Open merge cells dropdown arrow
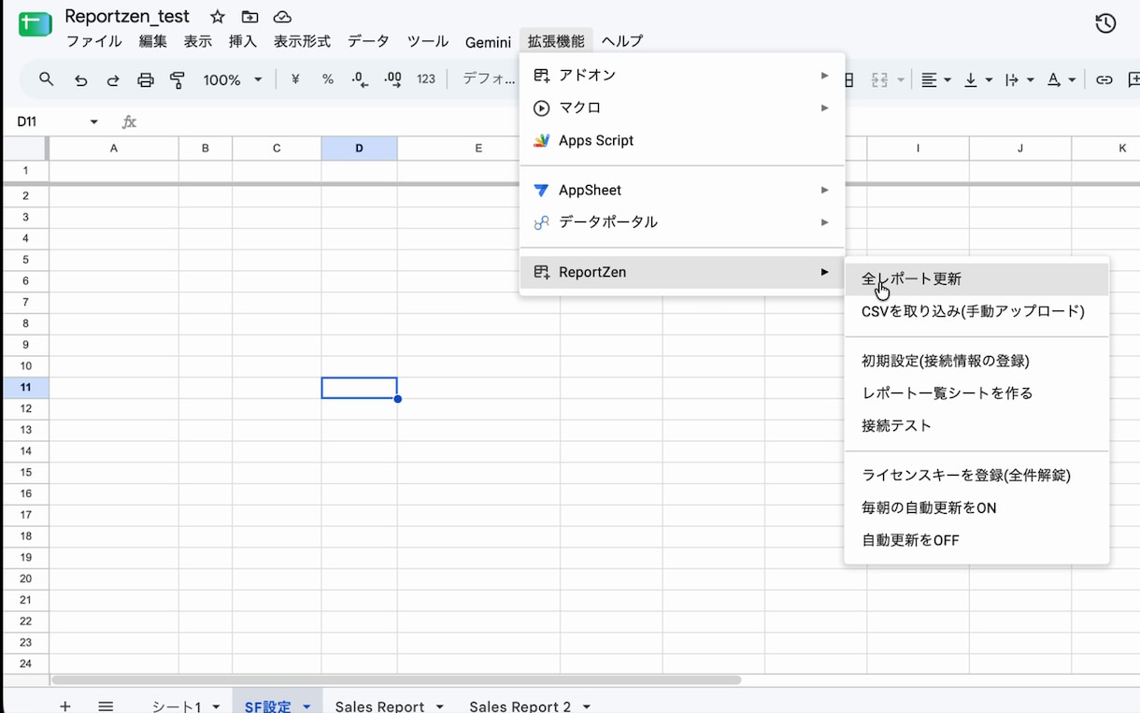The width and height of the screenshot is (1140, 713). coord(901,80)
